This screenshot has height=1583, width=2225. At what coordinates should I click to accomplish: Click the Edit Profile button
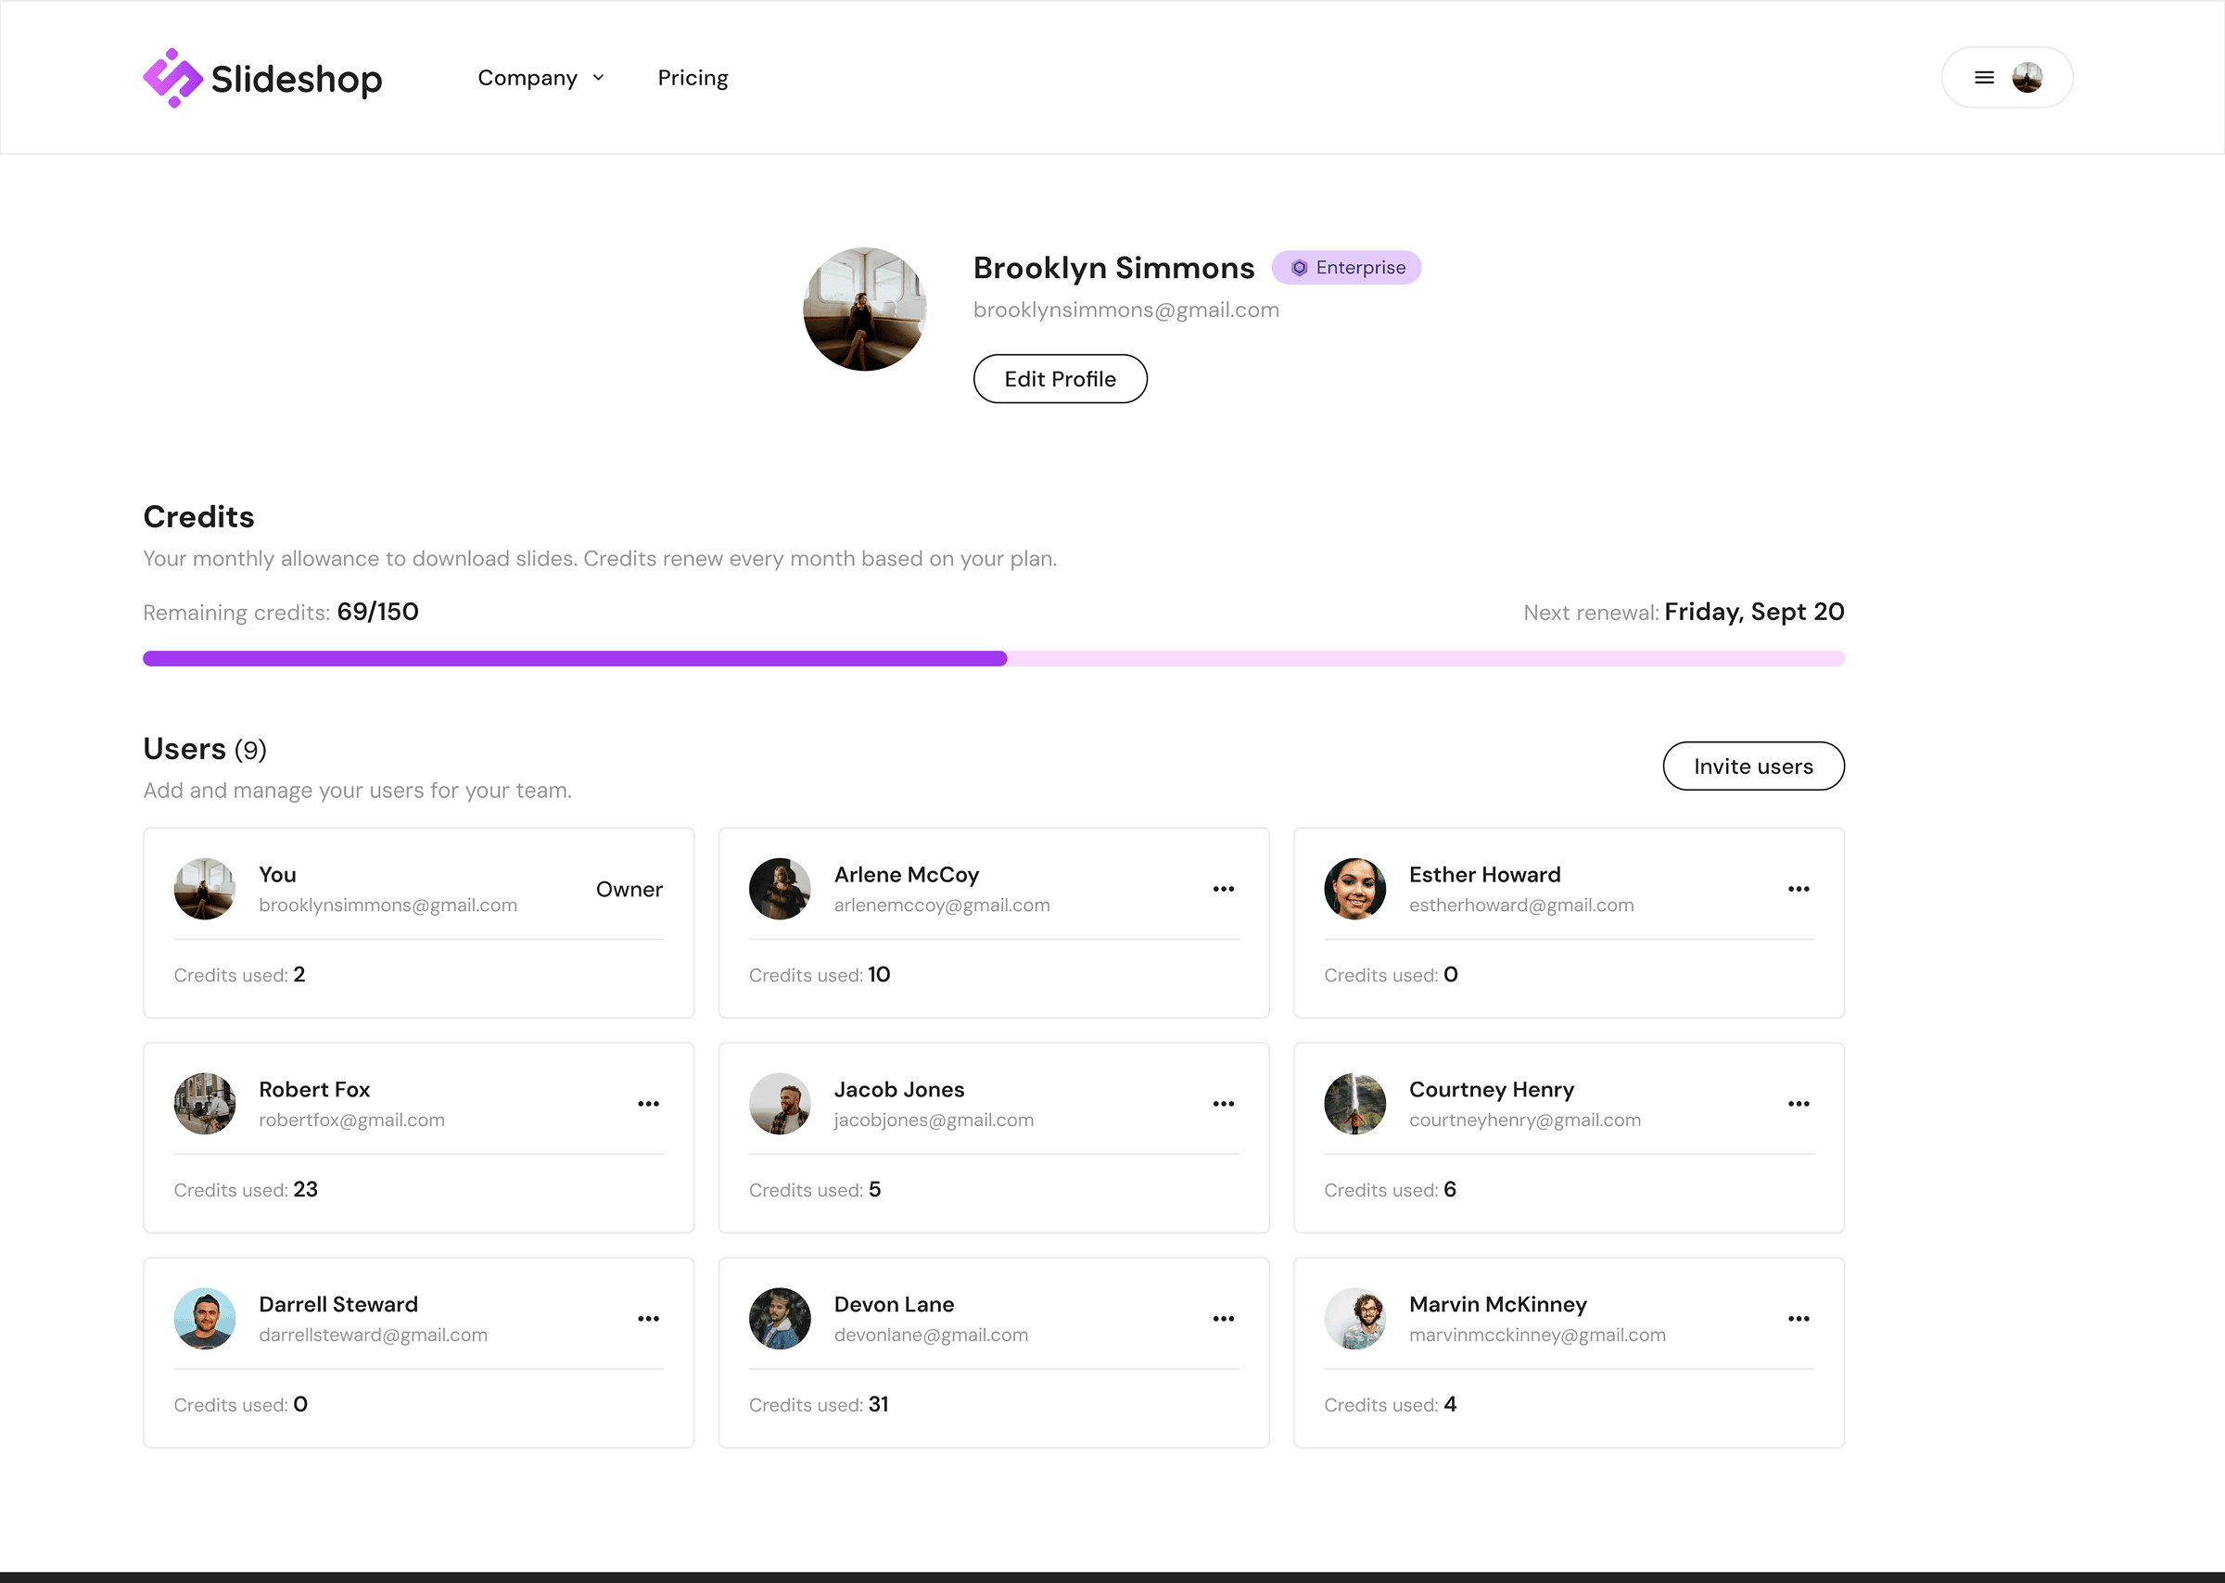[1060, 379]
